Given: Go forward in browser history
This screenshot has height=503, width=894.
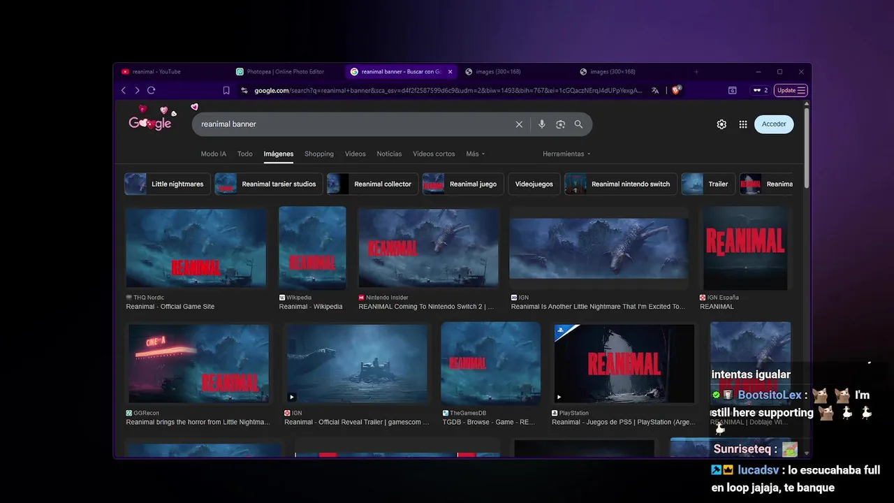Looking at the screenshot, I should click(x=137, y=90).
